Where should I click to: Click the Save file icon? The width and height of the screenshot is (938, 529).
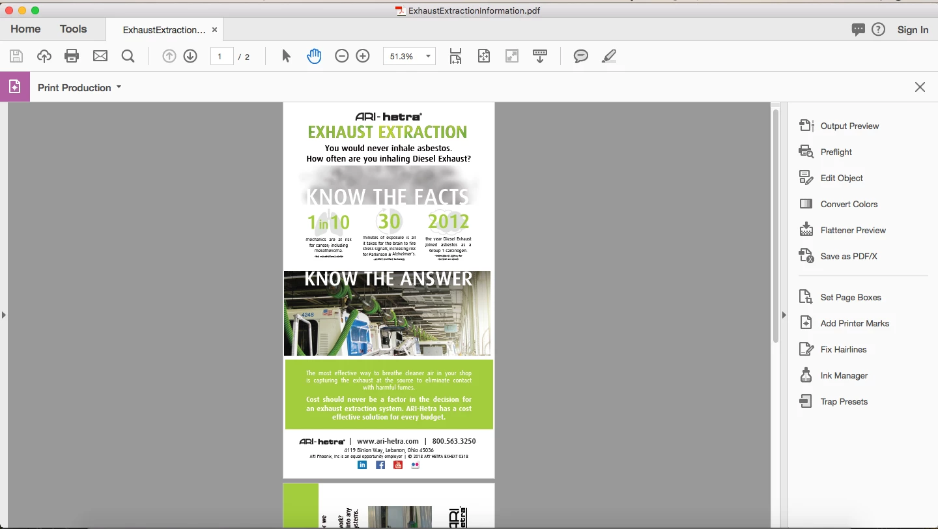(16, 56)
